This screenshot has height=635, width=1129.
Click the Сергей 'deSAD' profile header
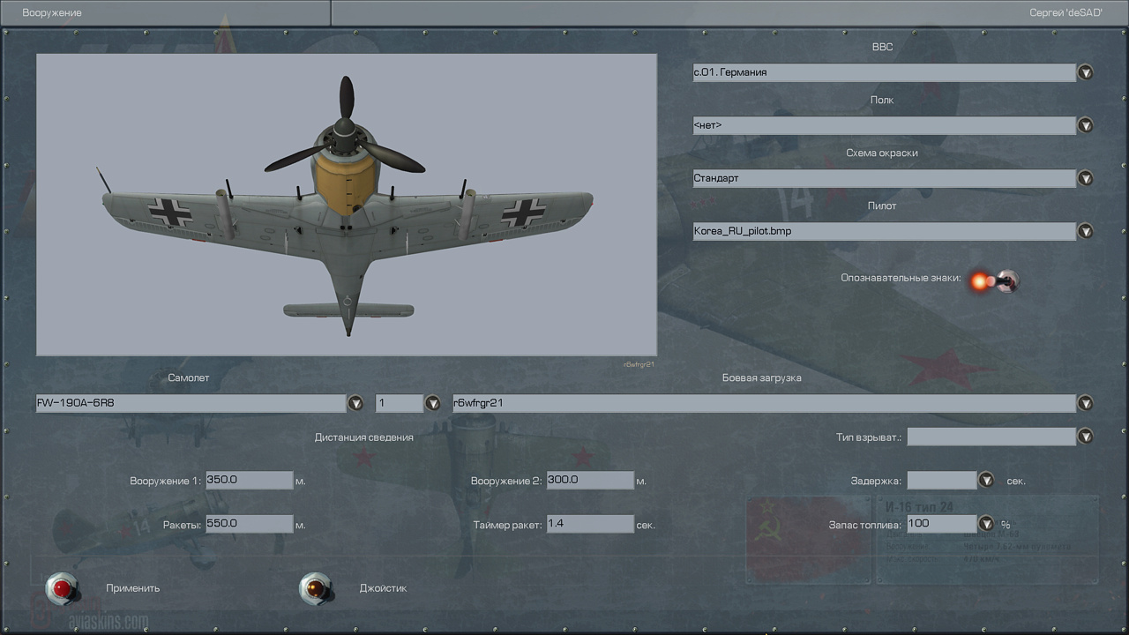[1065, 13]
